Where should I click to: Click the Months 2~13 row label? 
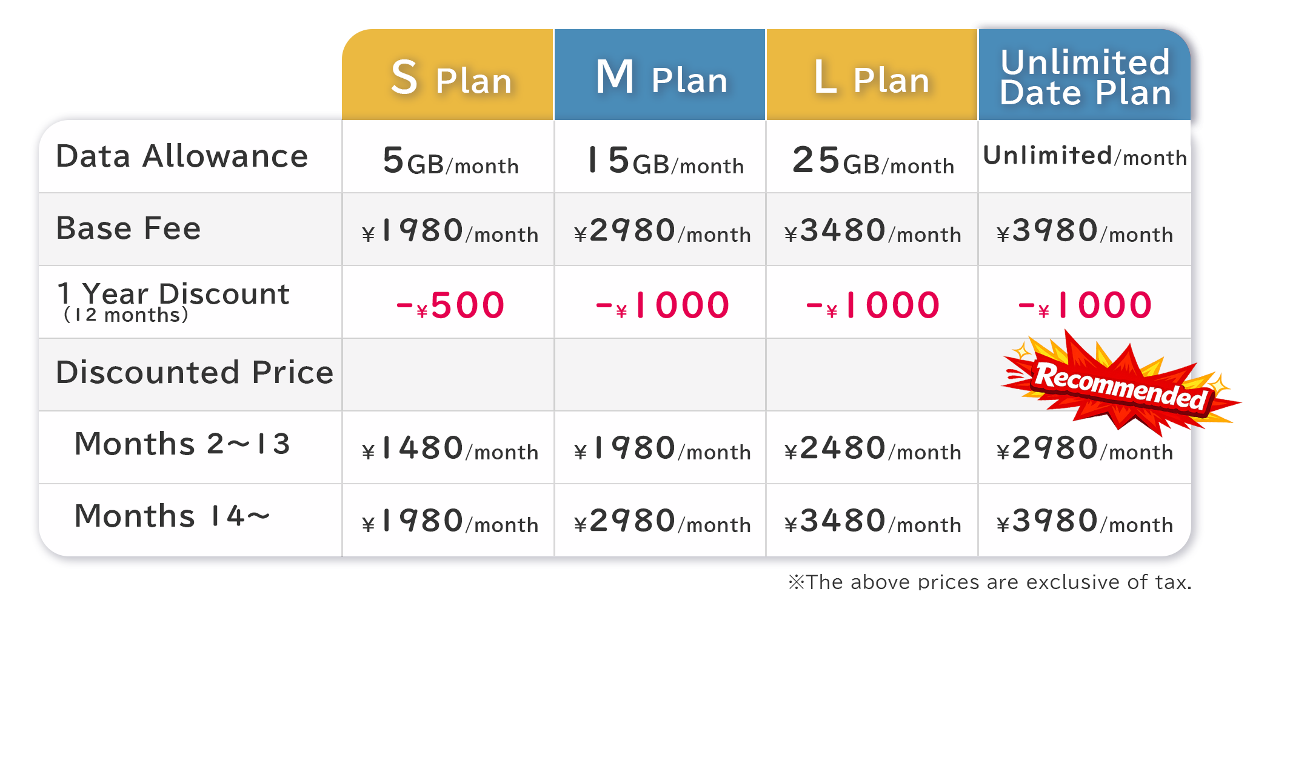182,444
